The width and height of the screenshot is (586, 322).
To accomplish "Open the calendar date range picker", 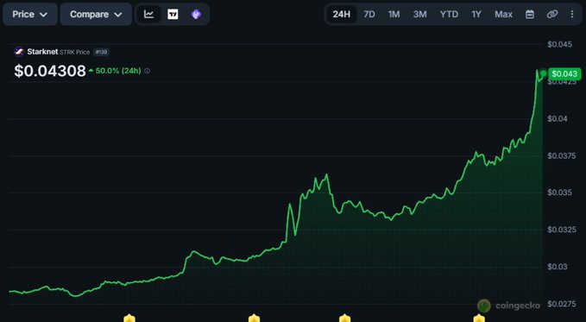I will tap(530, 14).
